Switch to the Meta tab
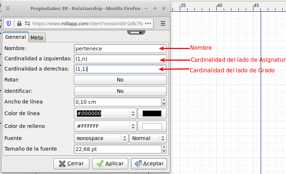This screenshot has width=286, height=174. point(37,38)
